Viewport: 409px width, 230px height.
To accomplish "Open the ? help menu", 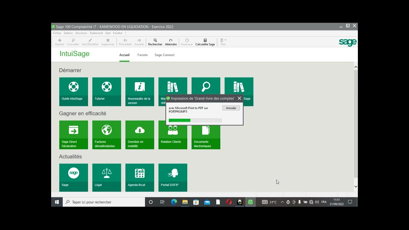I will [126, 33].
